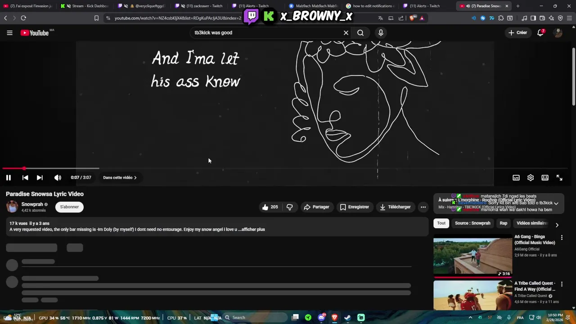Go to YouTube home via logo
The height and width of the screenshot is (324, 576).
click(35, 33)
